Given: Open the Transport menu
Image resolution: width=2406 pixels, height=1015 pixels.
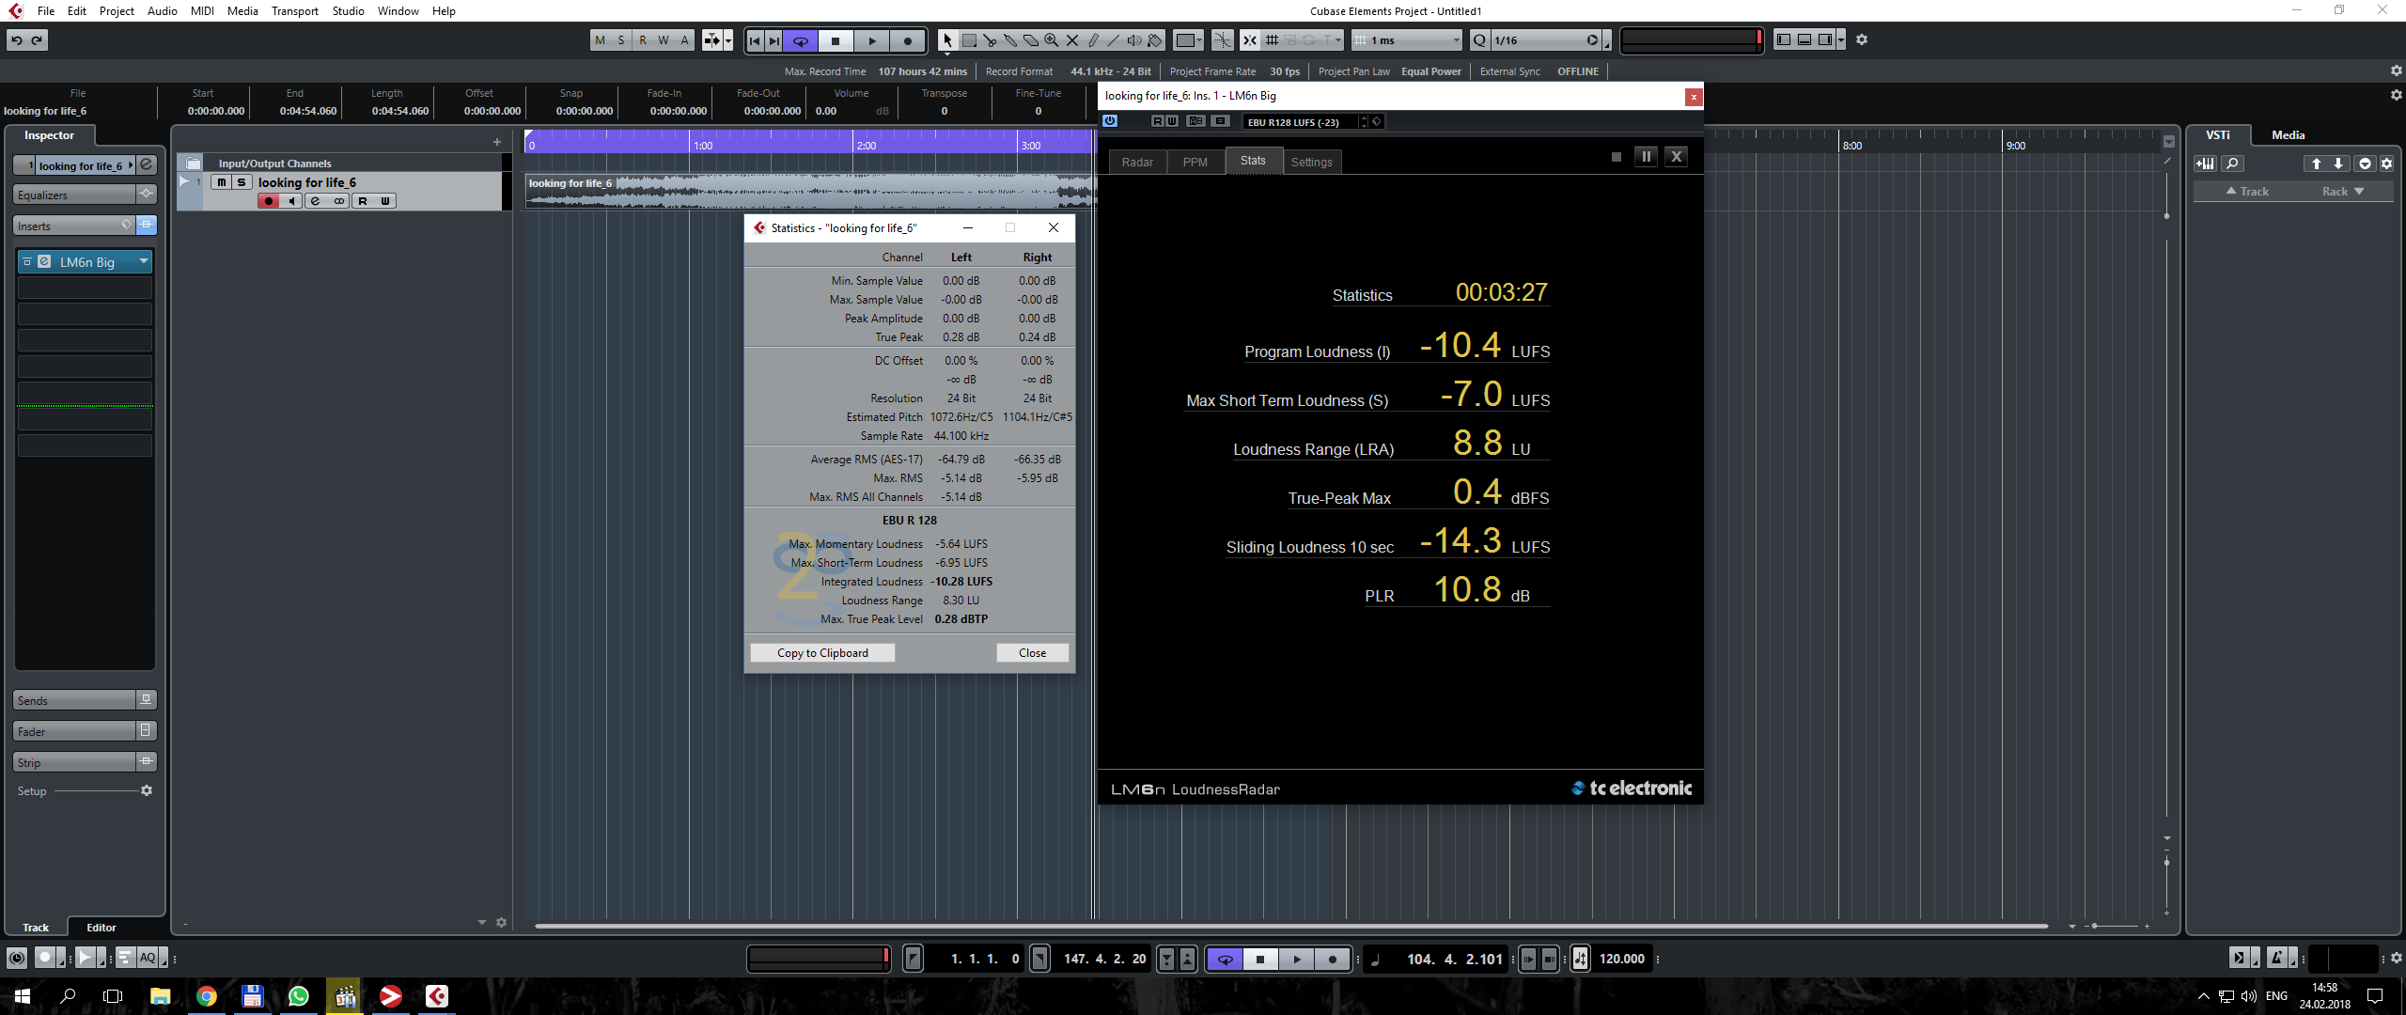Looking at the screenshot, I should 294,10.
